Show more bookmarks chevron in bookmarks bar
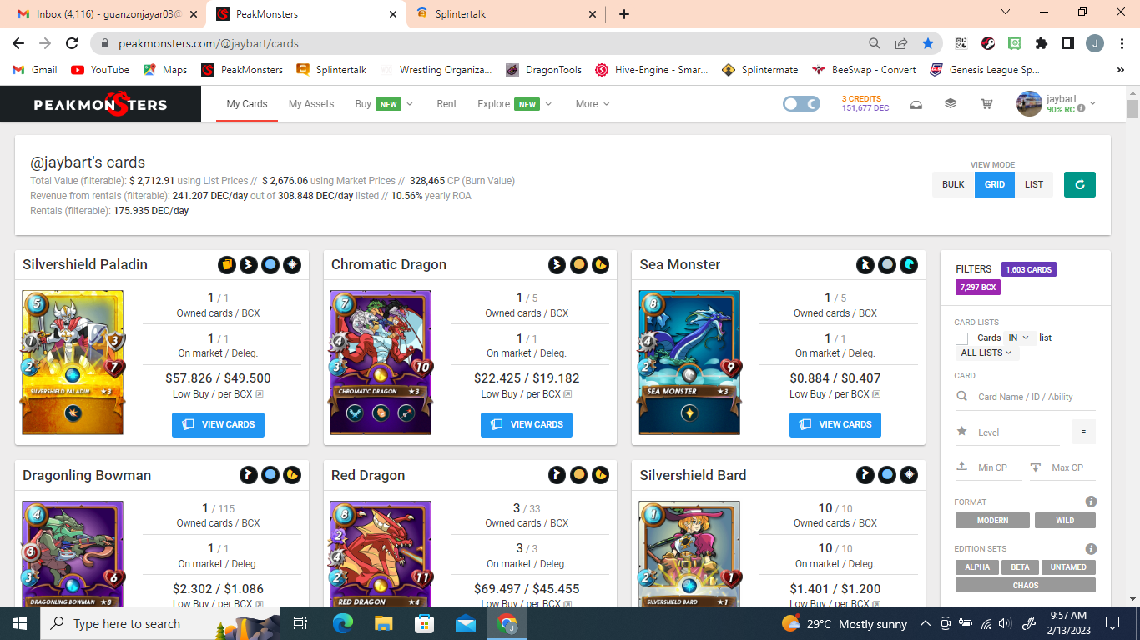The image size is (1140, 640). click(1119, 70)
